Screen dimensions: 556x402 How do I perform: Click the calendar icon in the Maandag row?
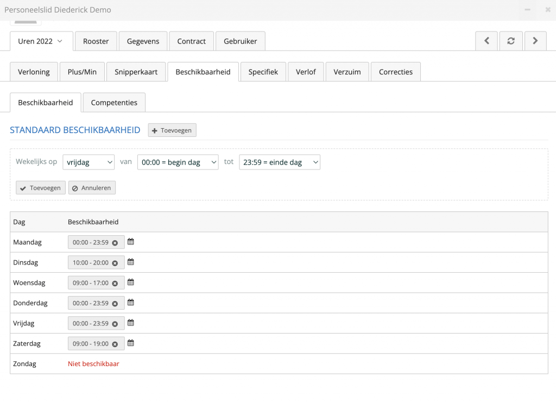pyautogui.click(x=131, y=242)
